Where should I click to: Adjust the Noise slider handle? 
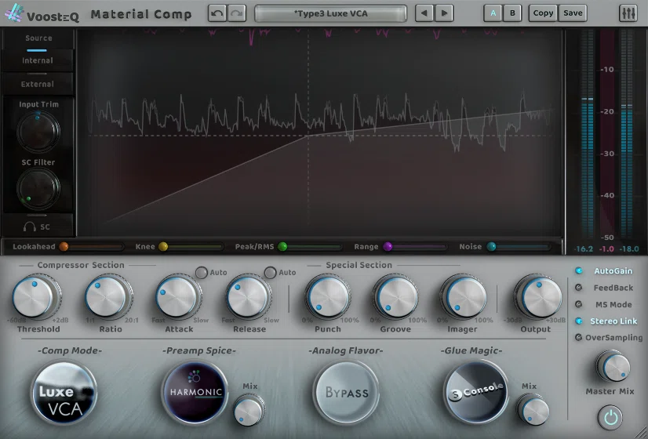click(x=491, y=247)
